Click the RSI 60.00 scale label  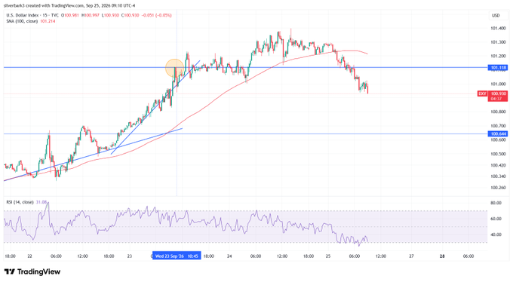pos(496,219)
